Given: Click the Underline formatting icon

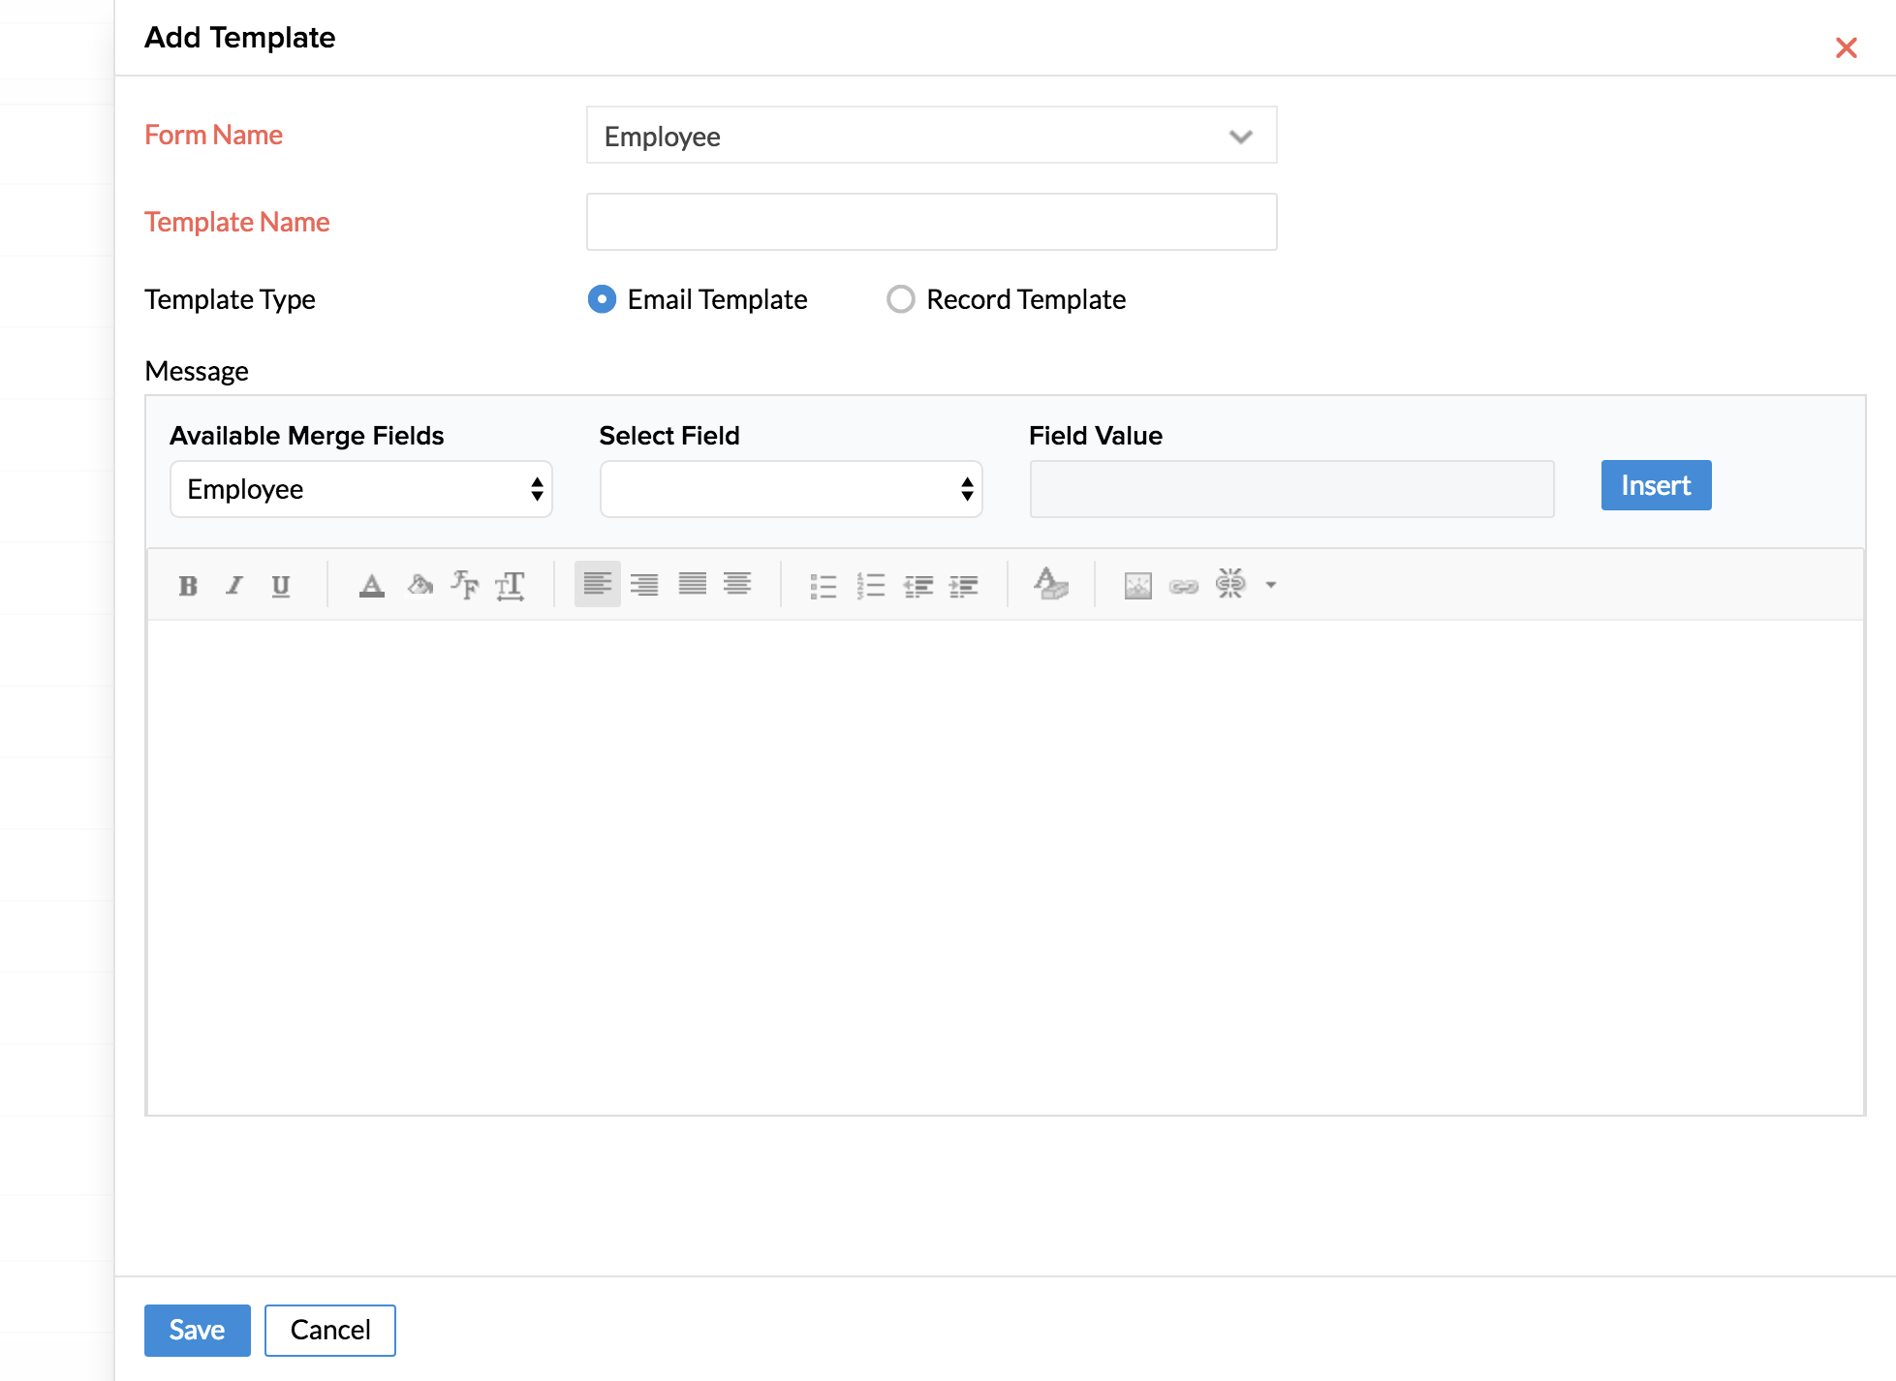Looking at the screenshot, I should 281,584.
